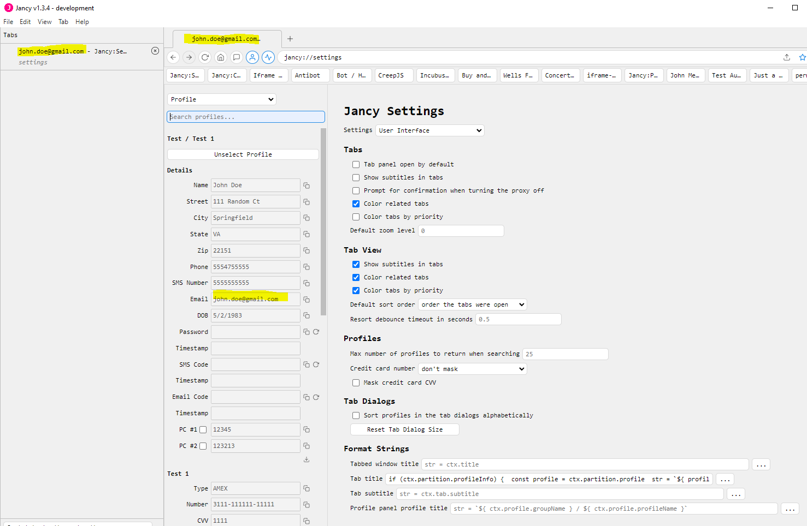Go forward with the forward arrow button
Viewport: 807px width, 526px height.
coord(189,57)
